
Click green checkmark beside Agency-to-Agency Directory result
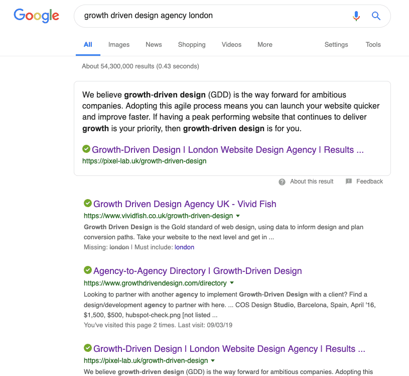(88, 270)
